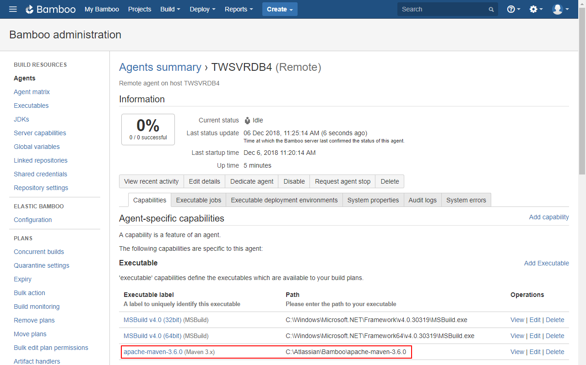Open the help question-mark menu
This screenshot has width=586, height=365.
pos(514,9)
